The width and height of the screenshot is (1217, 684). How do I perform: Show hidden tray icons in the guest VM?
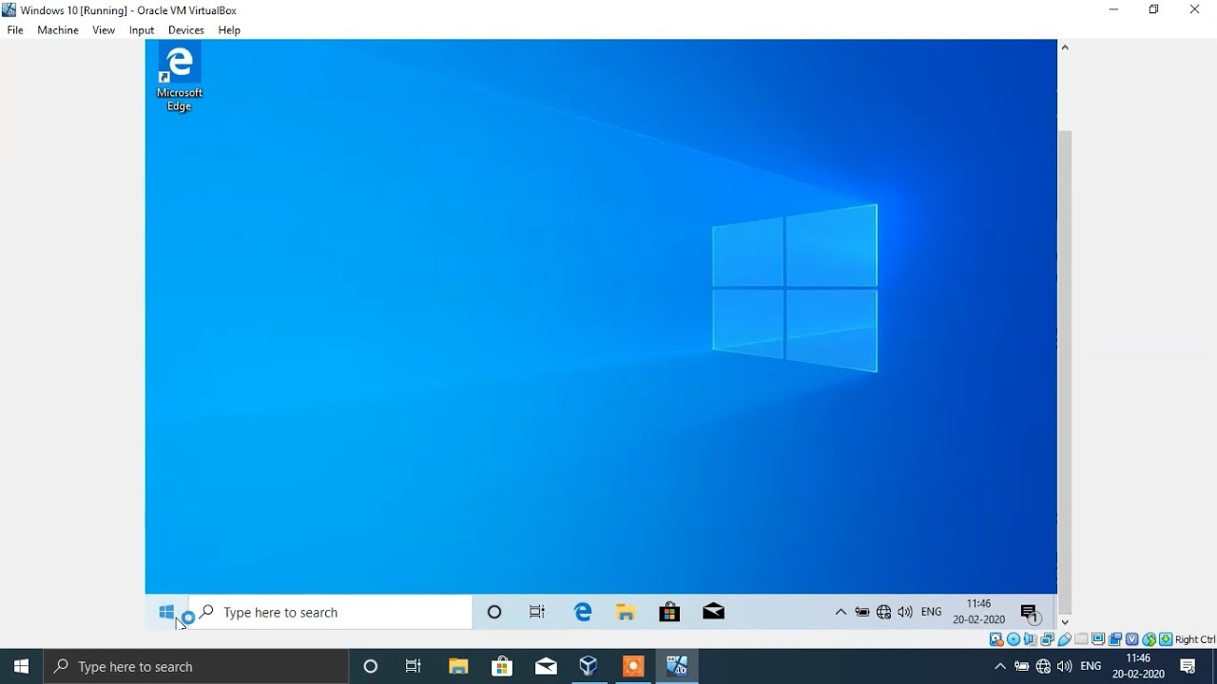pos(840,613)
